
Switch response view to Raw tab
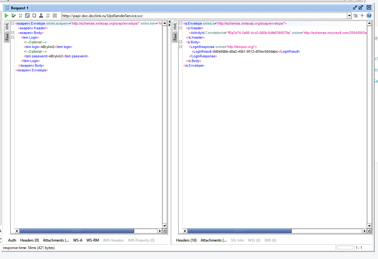click(x=175, y=37)
